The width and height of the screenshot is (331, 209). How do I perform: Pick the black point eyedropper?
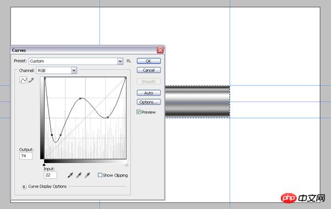click(70, 175)
